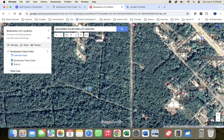Uncheck the Boulavares Tulum Coba layer checkbox
The height and width of the screenshot is (140, 224).
pos(8,51)
